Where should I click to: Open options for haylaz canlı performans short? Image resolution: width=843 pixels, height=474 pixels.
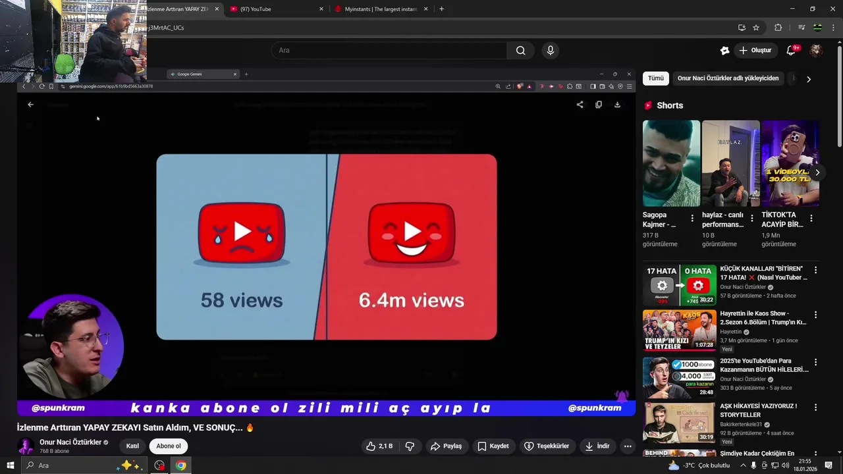[752, 218]
